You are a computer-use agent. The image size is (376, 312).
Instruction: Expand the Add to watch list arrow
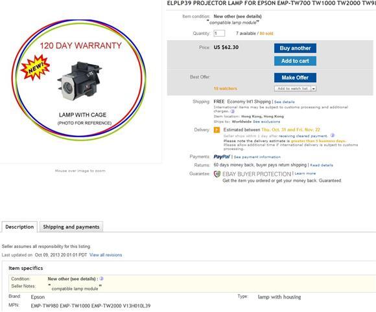pos(314,89)
